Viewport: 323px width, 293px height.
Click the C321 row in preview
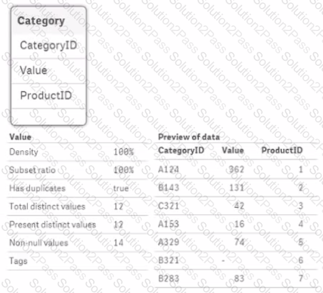point(236,206)
